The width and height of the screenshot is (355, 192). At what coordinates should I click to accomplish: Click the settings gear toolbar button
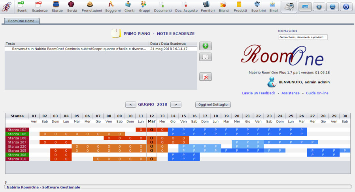tap(319, 7)
